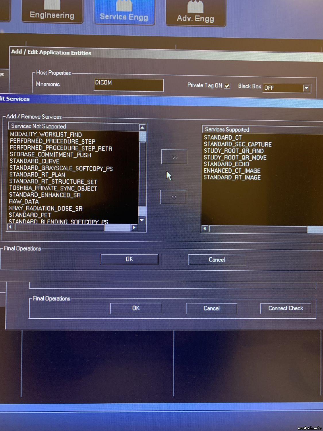323x431 pixels.
Task: Open the Black Box dropdown
Action: [x=306, y=88]
